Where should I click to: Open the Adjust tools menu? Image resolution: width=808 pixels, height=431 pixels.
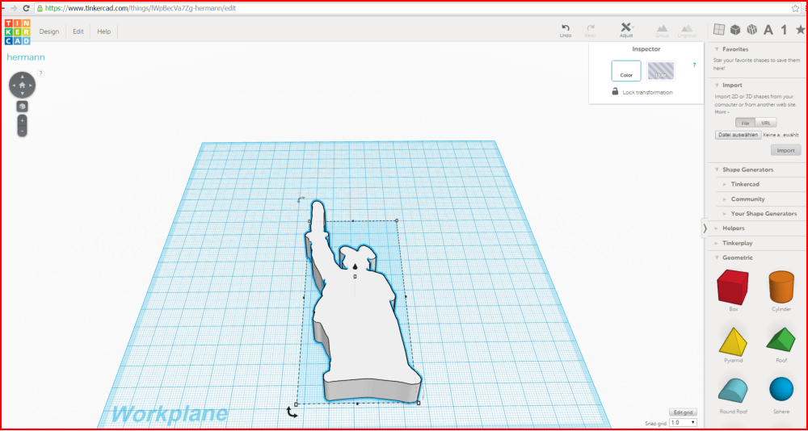pyautogui.click(x=626, y=31)
